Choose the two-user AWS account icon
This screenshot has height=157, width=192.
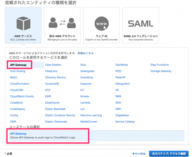point(62,23)
